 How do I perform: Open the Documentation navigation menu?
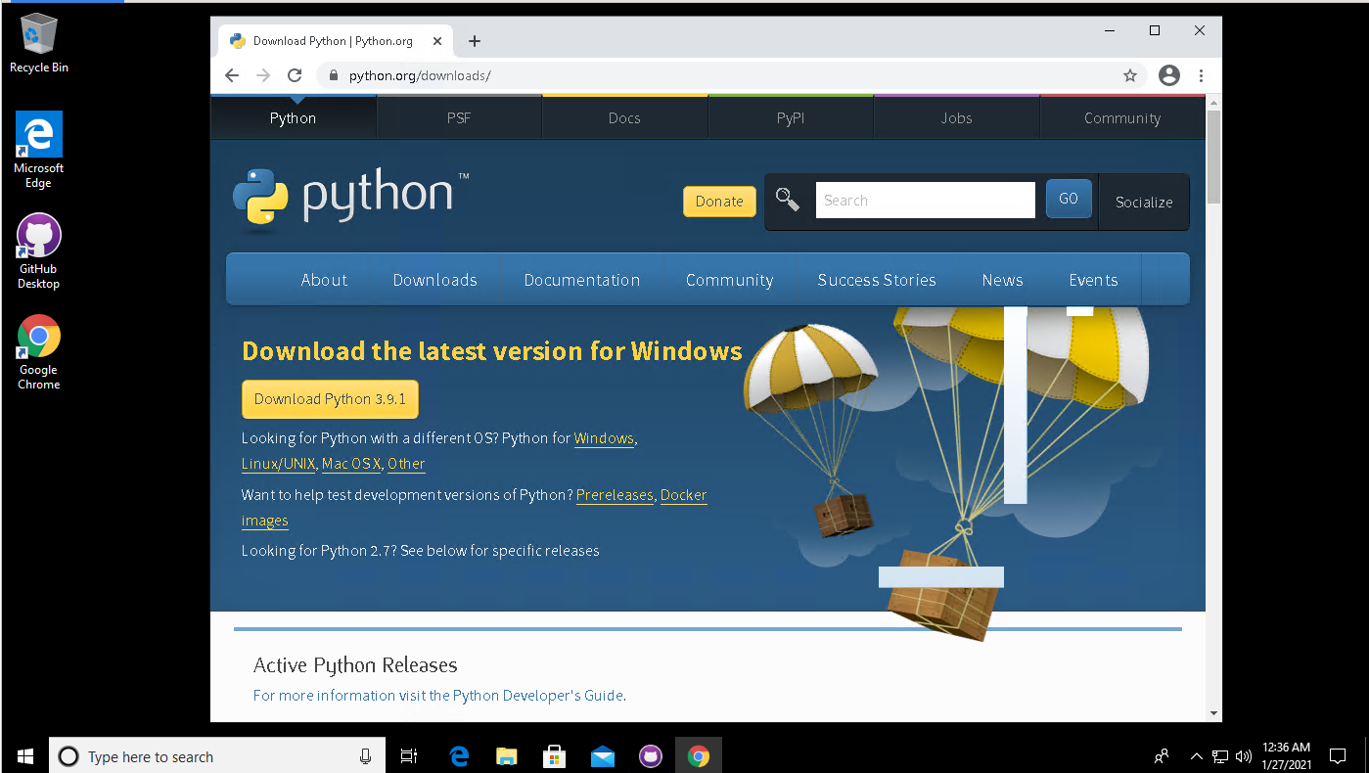(x=581, y=280)
